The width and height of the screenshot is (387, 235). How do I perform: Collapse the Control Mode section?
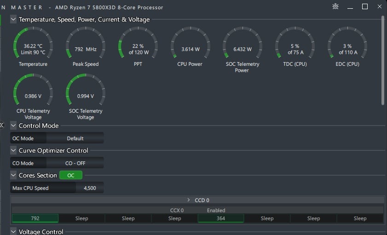point(13,126)
